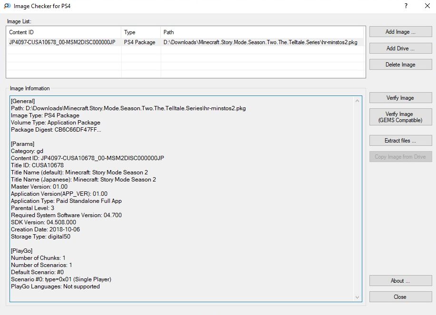The image size is (436, 315).
Task: Click PlayGo Languages: Not supported line
Action: click(55, 286)
